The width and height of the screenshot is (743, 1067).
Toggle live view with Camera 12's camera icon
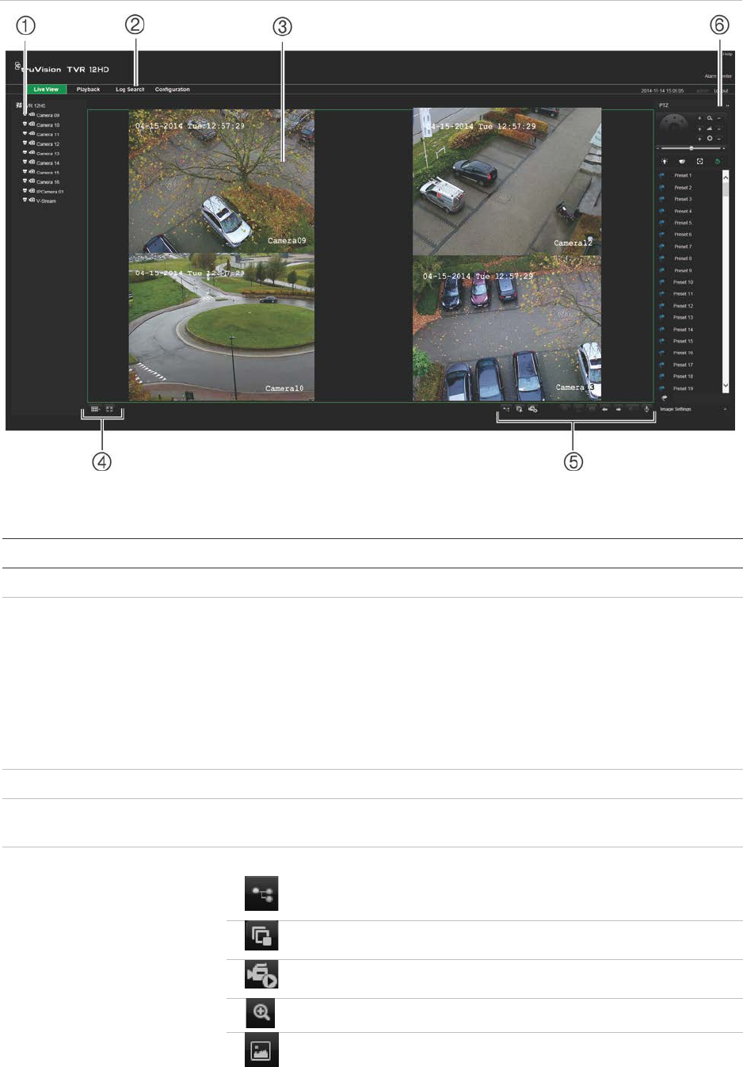(x=32, y=143)
